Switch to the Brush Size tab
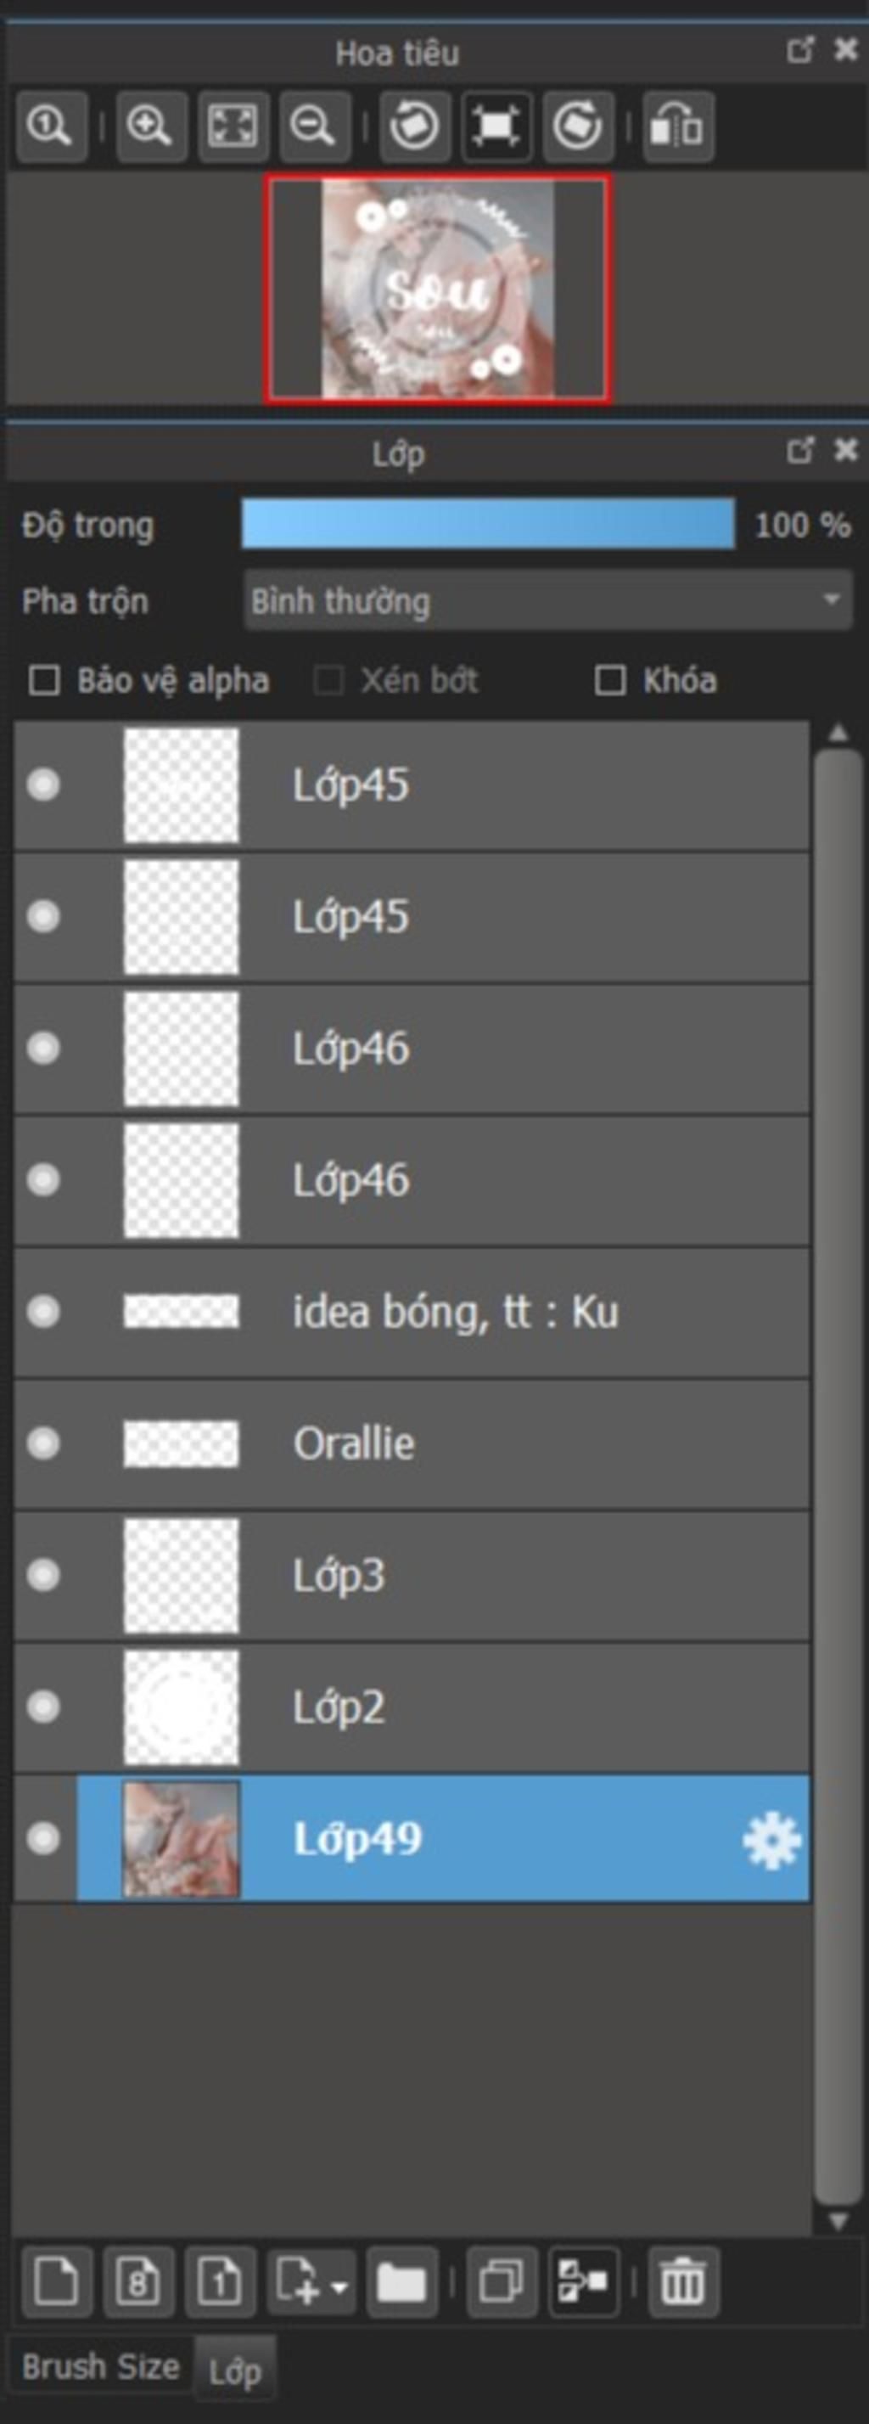This screenshot has height=2424, width=869. pos(101,2365)
